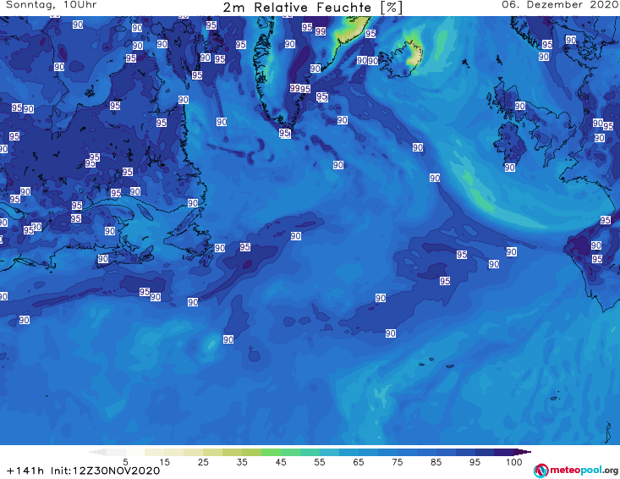Click the '99' contour label beside '95' in northern Greenland
This screenshot has height=479, width=620.
[321, 30]
